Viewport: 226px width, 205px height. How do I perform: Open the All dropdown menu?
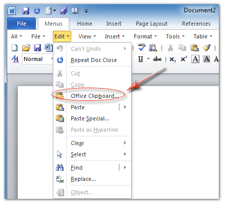[16, 36]
